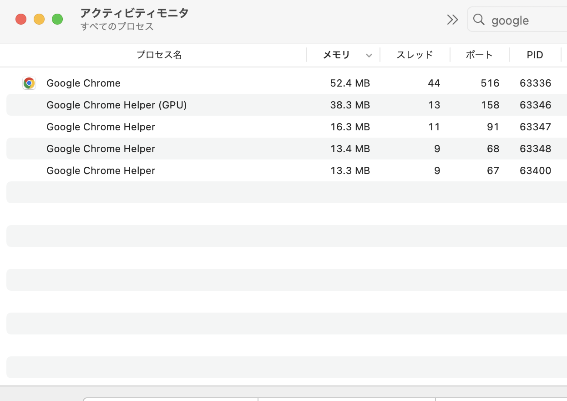Focus the search field containing google
567x401 pixels.
tap(517, 20)
